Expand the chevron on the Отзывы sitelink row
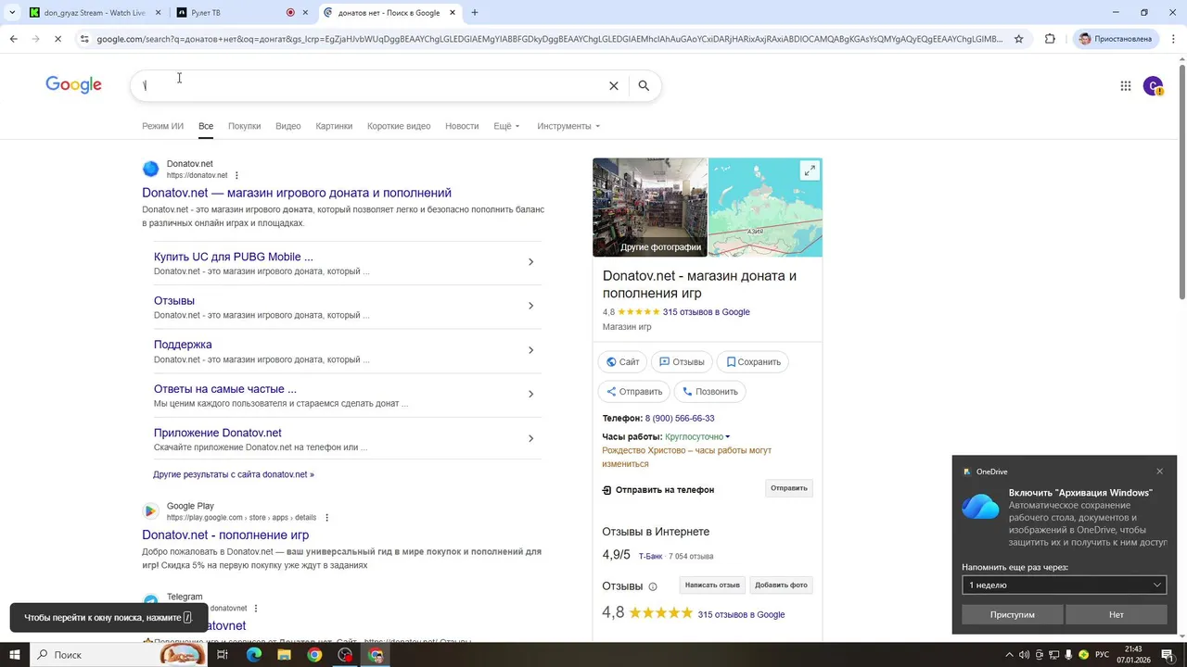The width and height of the screenshot is (1187, 667). (530, 306)
